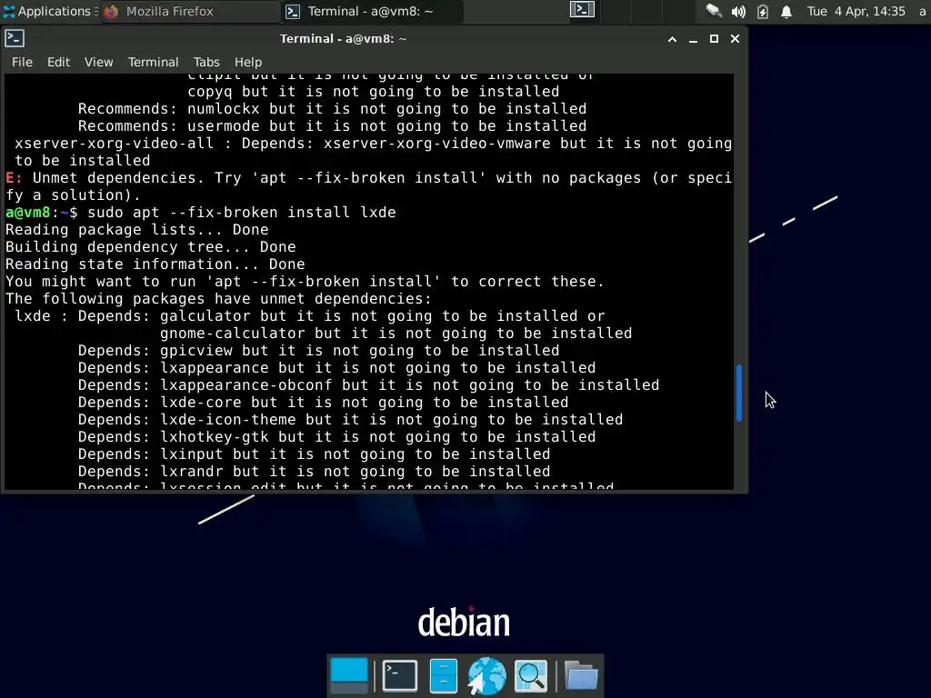Click the 'sudo apt --fix-broken install lxde' command text

tap(242, 213)
